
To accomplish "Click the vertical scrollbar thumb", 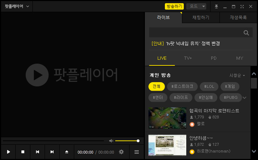I will tap(254, 83).
